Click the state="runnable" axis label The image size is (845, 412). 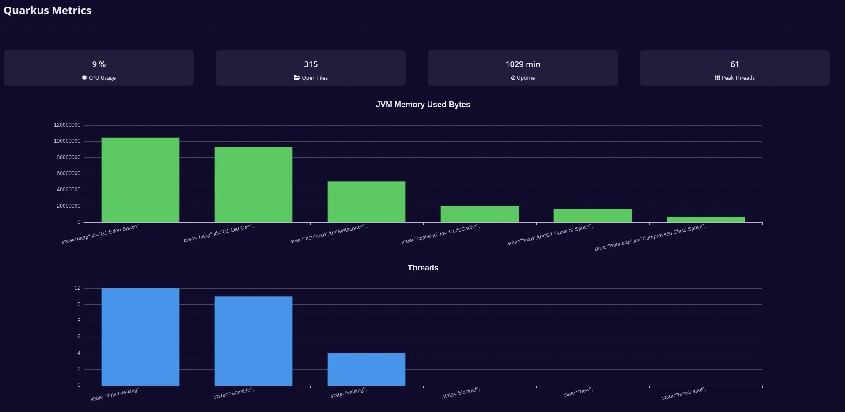click(234, 393)
